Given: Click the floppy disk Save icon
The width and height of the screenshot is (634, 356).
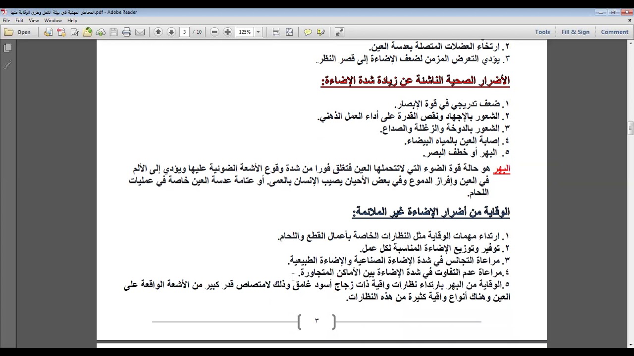Looking at the screenshot, I should click(x=113, y=32).
